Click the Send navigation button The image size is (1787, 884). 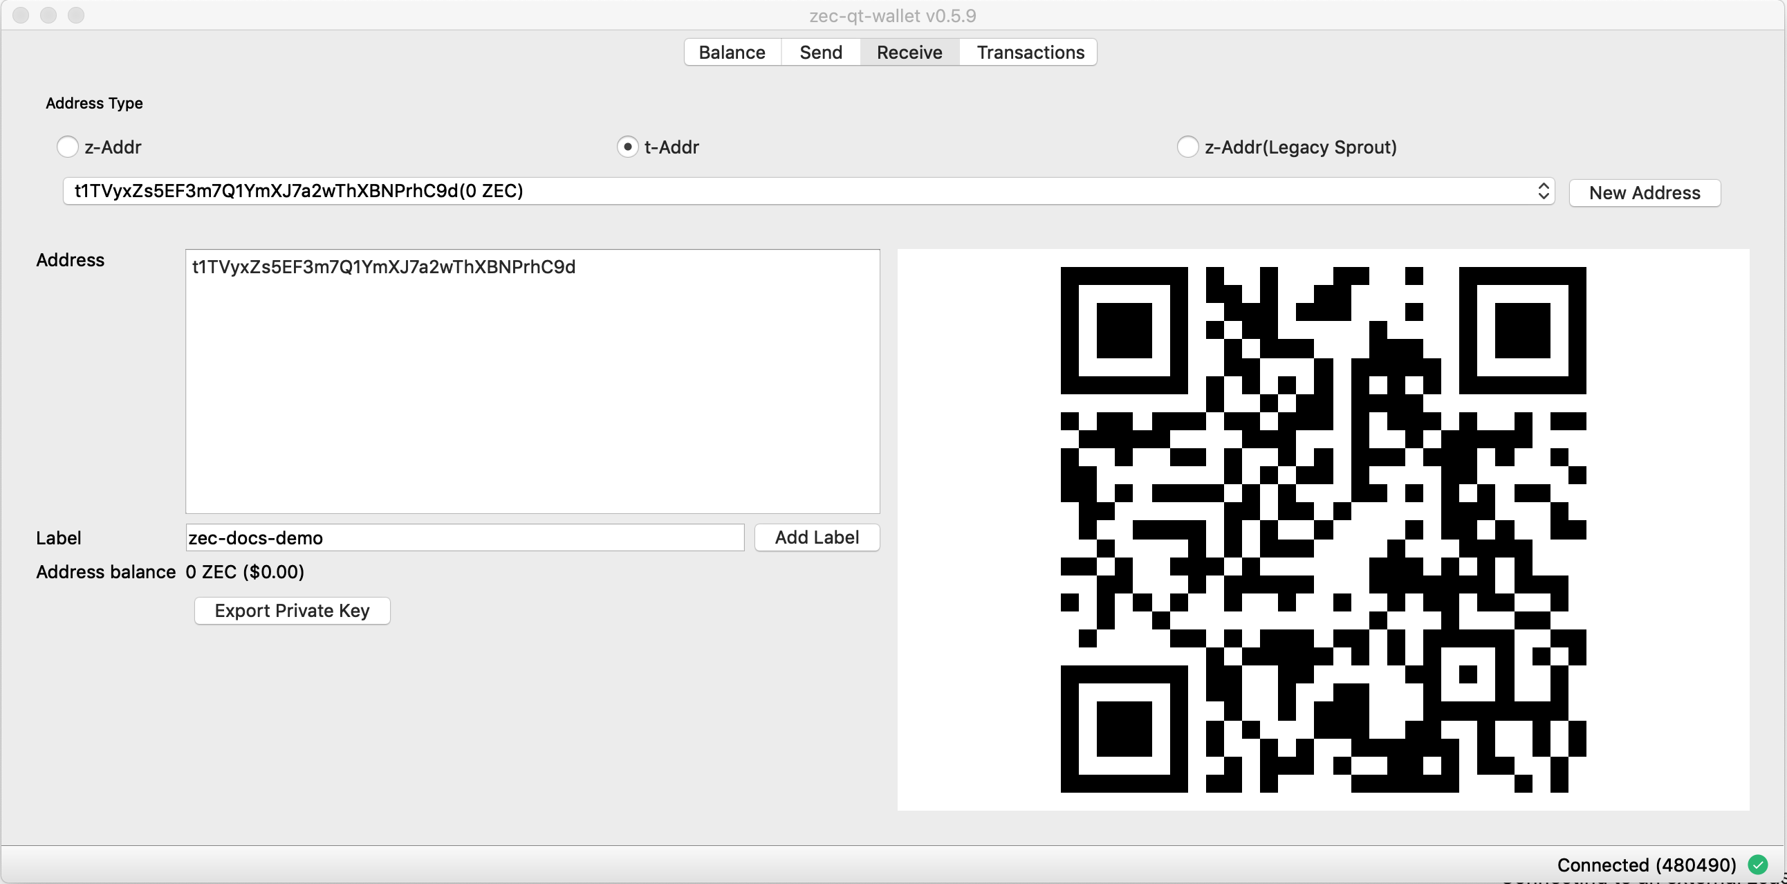[822, 51]
